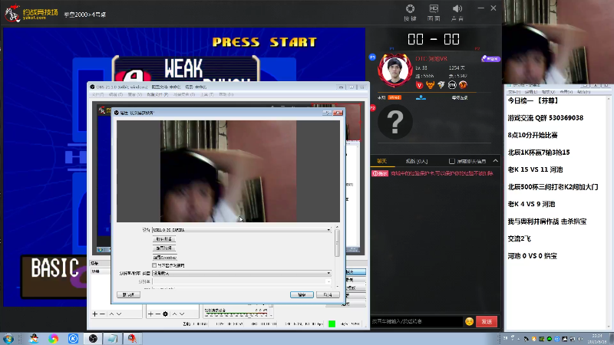Click the first button under the device dropdown
The height and width of the screenshot is (345, 614).
[x=164, y=239]
